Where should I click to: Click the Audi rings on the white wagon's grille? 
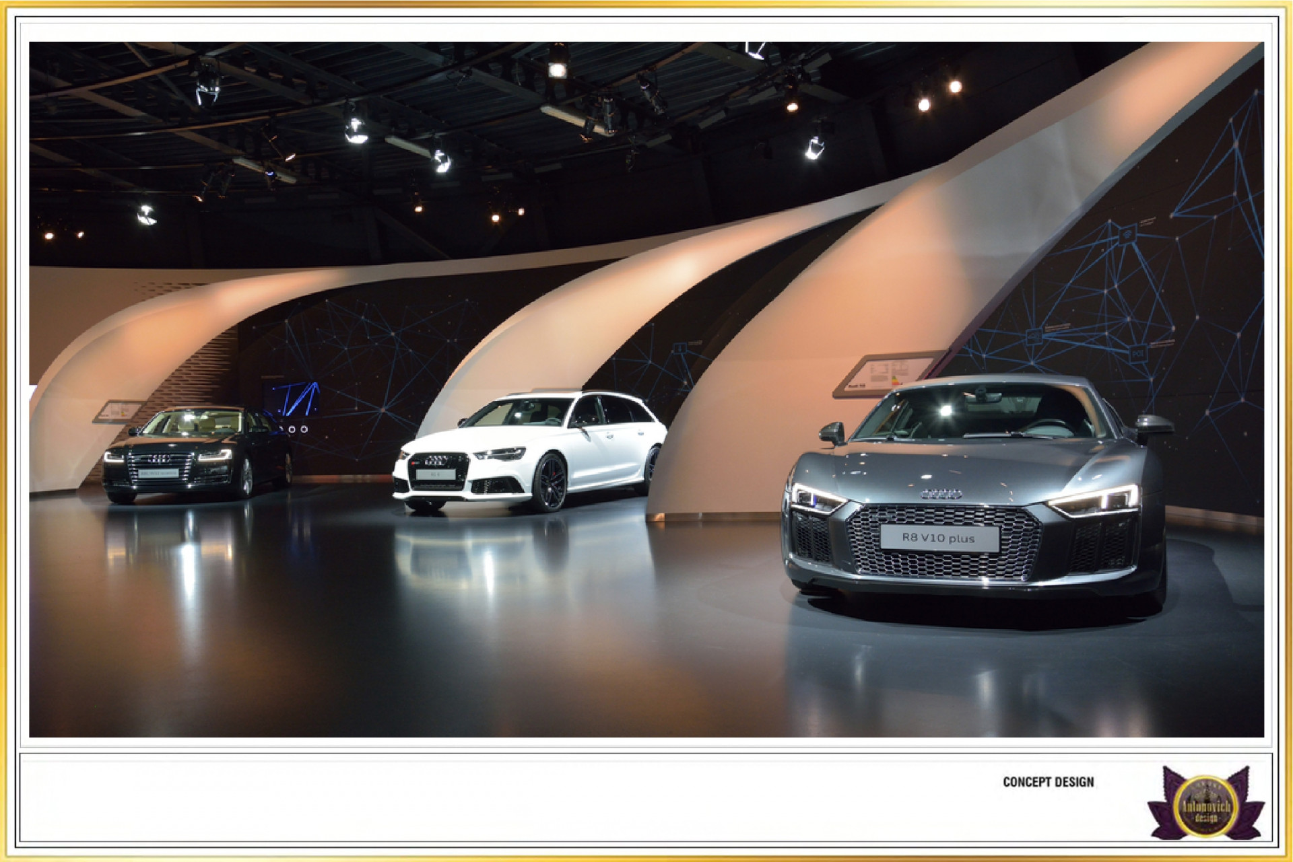pyautogui.click(x=436, y=461)
